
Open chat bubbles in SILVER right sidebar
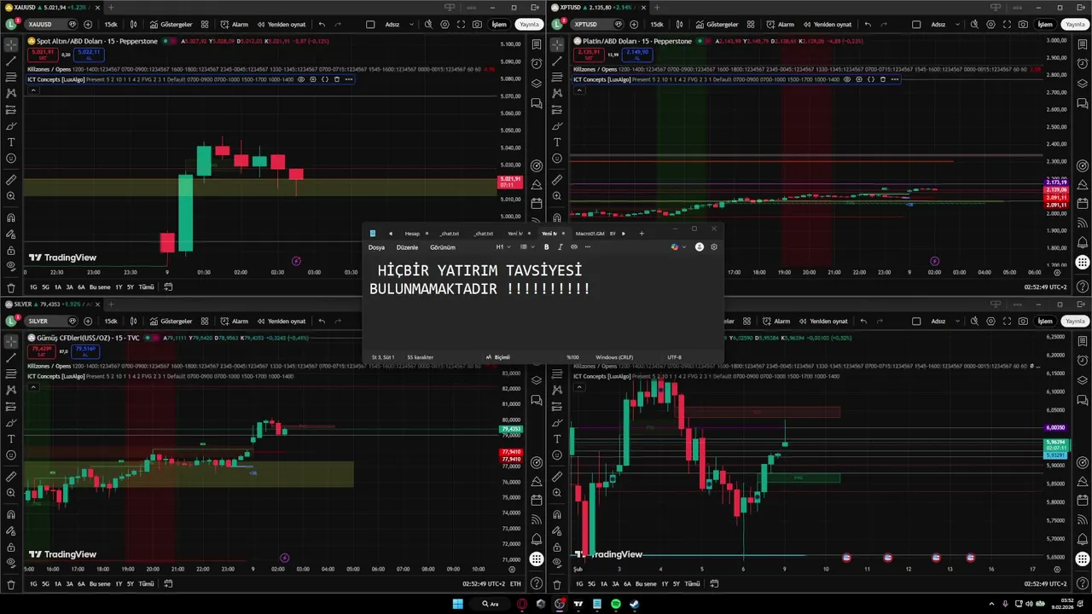tap(537, 401)
